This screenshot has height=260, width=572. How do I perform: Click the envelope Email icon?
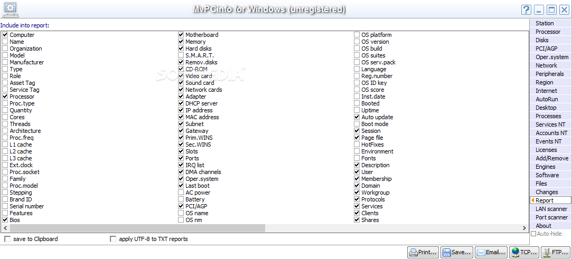click(x=481, y=252)
